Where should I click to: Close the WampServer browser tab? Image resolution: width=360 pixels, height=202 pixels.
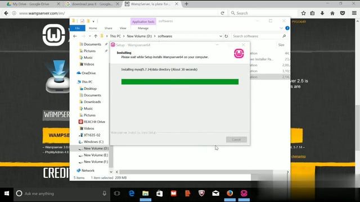[x=177, y=4]
